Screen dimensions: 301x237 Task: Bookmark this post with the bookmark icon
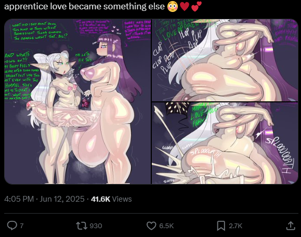click(x=221, y=226)
